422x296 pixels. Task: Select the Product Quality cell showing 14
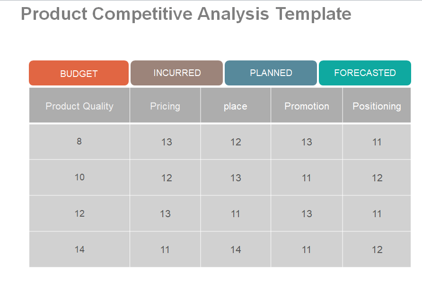click(79, 249)
